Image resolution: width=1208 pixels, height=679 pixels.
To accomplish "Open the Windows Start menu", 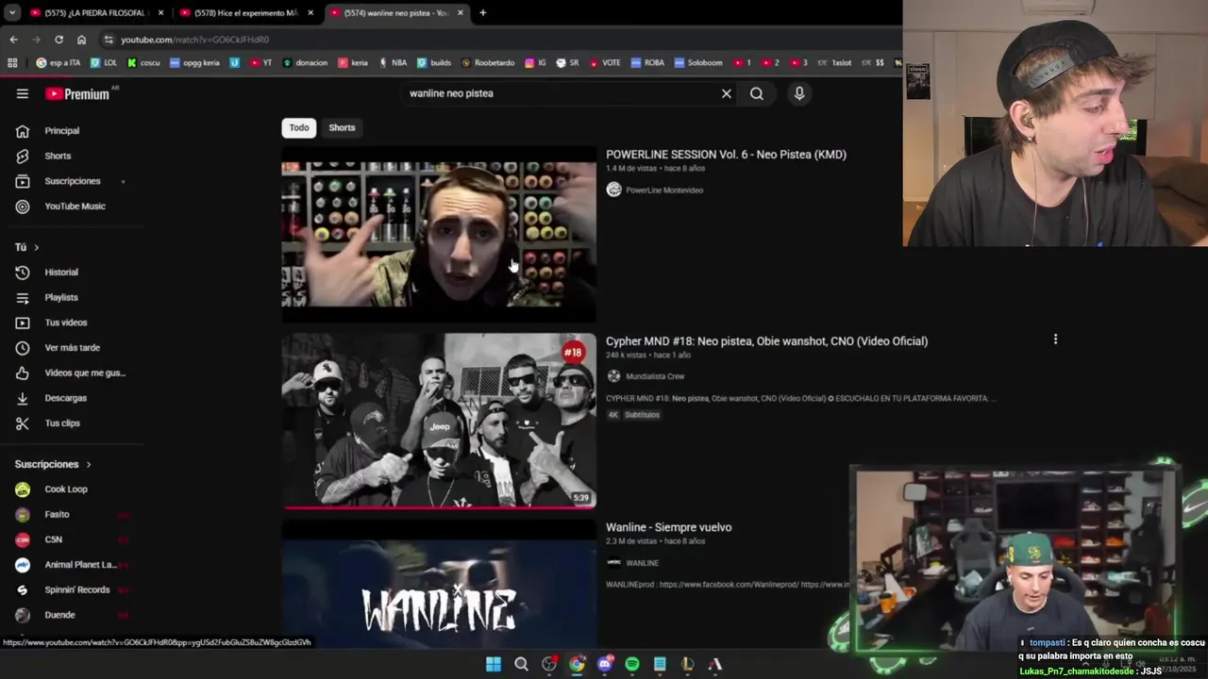I will coord(494,664).
